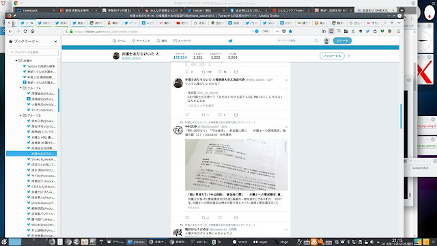The image size is (437, 246).
Task: Open the list-all-tabs dropdown arrow
Action: pyautogui.click(x=399, y=23)
